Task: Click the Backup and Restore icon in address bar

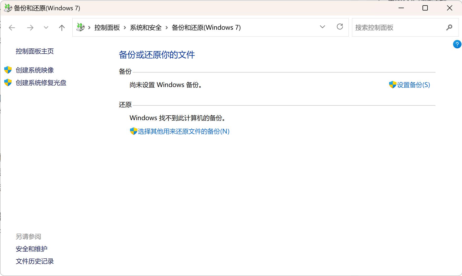Action: (81, 27)
